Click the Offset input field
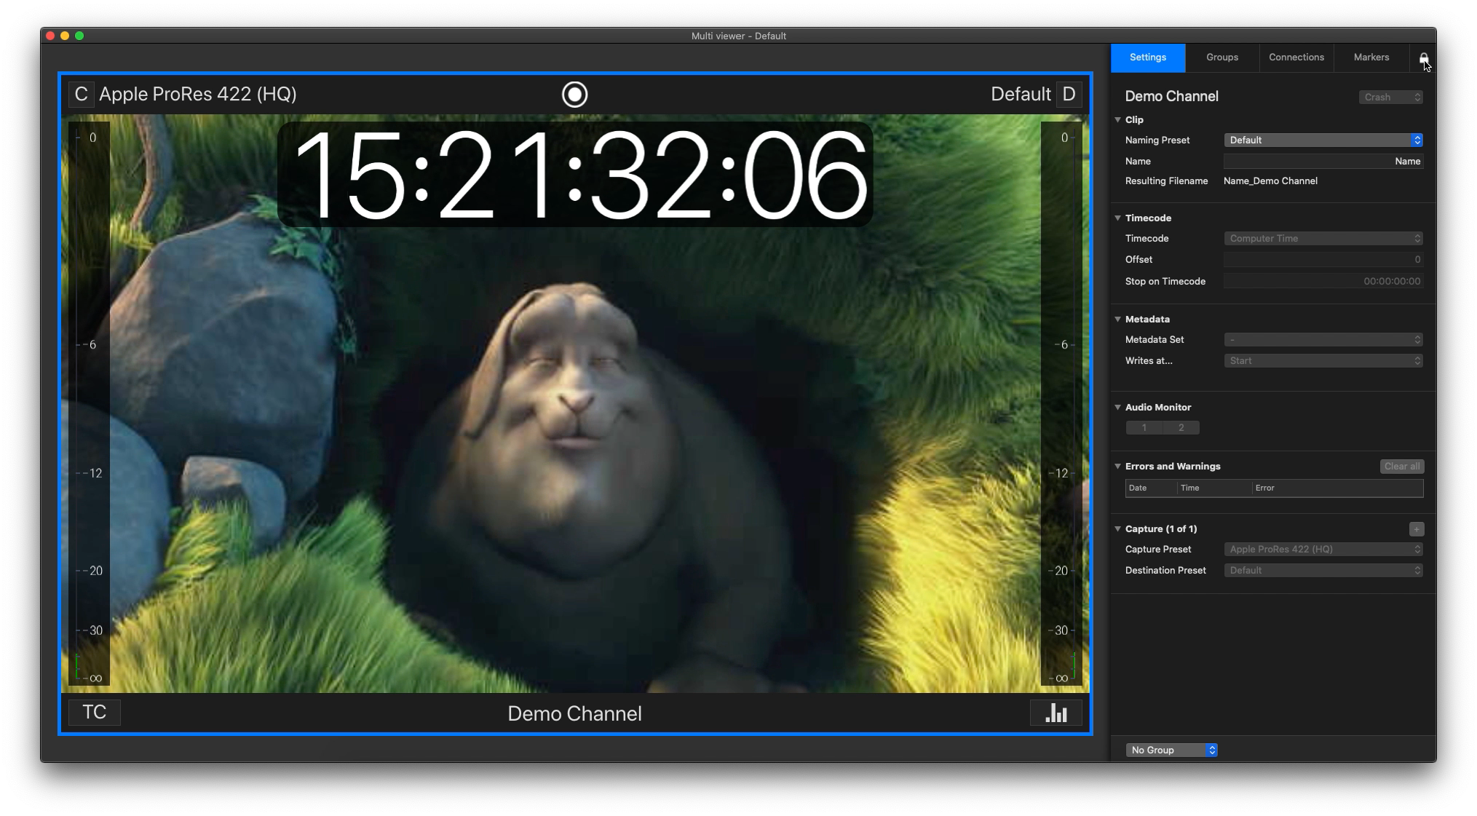The width and height of the screenshot is (1477, 816). 1323,260
